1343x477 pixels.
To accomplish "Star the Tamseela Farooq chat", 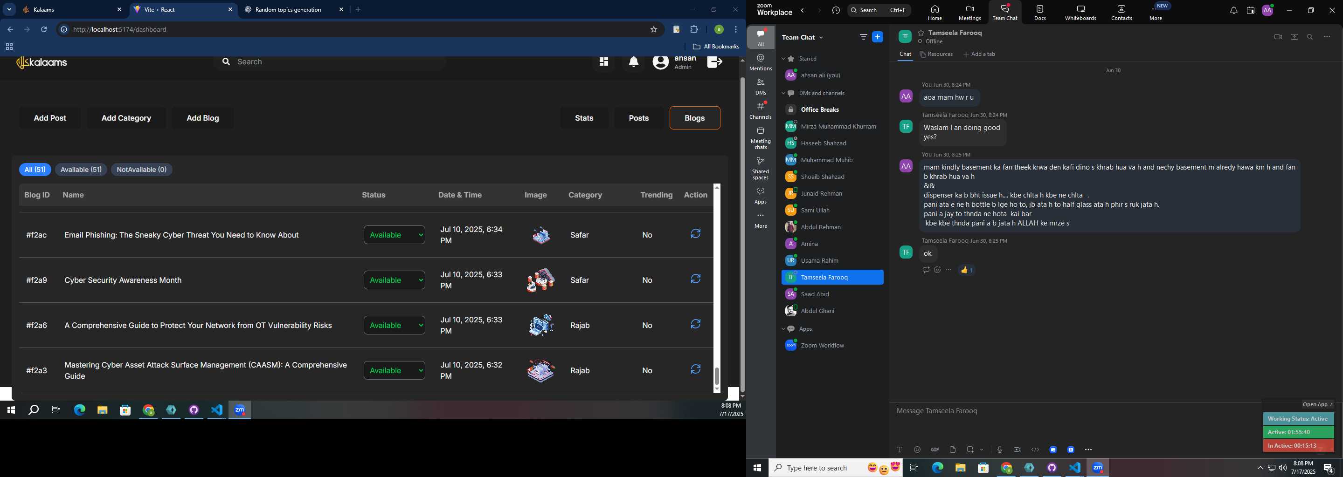I will click(x=921, y=33).
